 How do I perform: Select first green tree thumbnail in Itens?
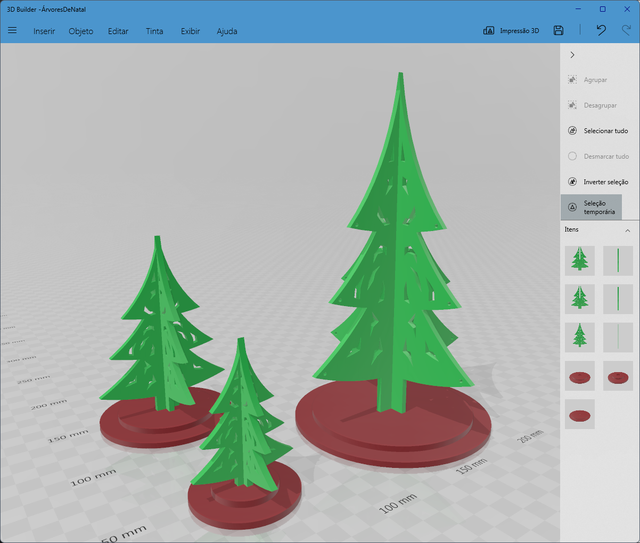[x=580, y=261]
